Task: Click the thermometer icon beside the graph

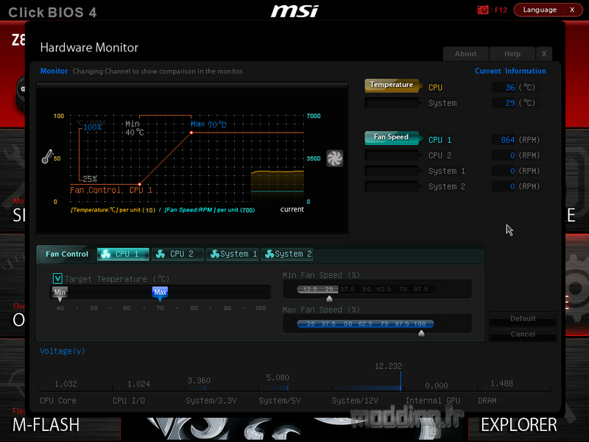Action: click(x=47, y=156)
